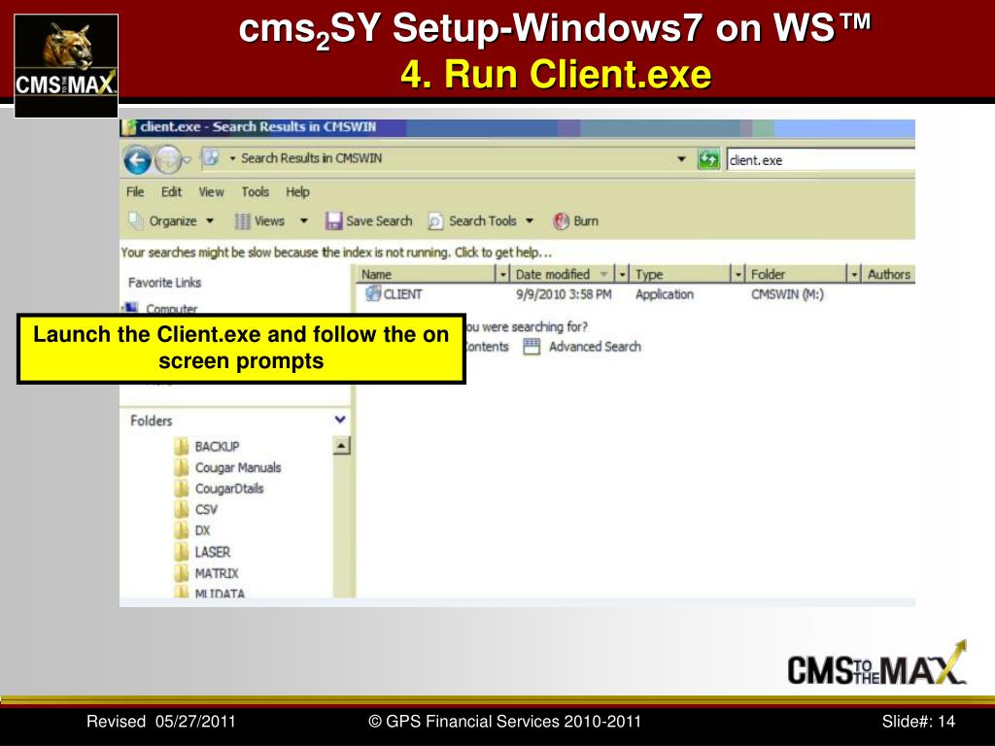Viewport: 995px width, 746px height.
Task: Click the search box containing client.exe
Action: pyautogui.click(x=820, y=160)
